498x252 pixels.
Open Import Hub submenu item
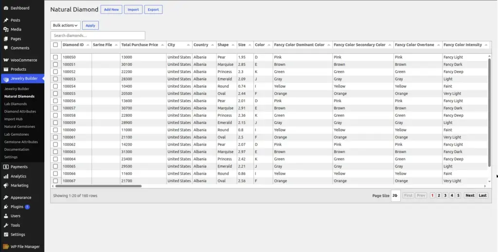pos(13,119)
